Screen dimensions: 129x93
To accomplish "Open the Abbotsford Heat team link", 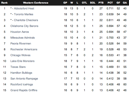I will point(24,8).
